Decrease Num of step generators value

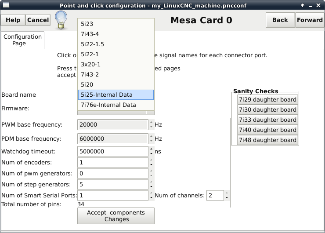pos(151,187)
